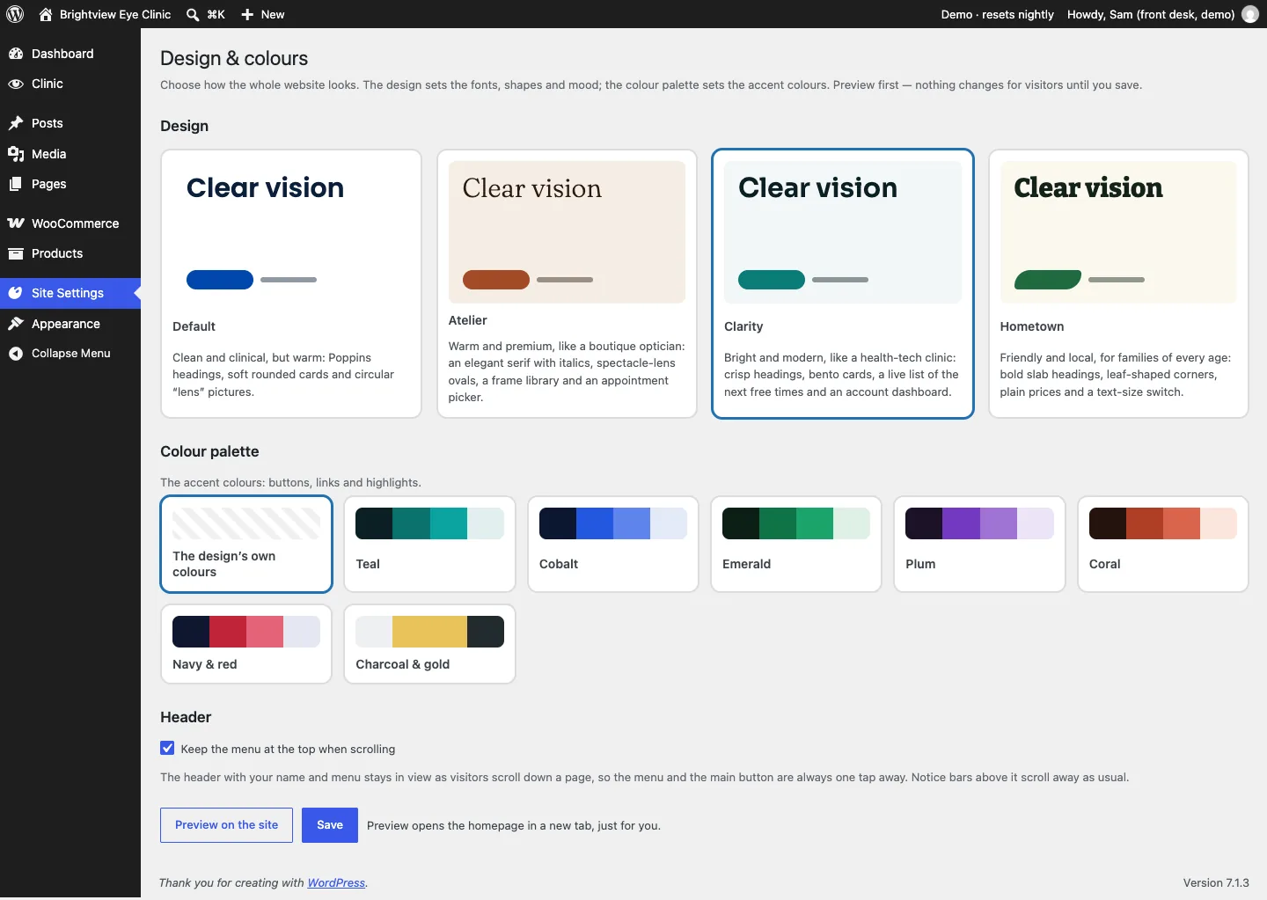The image size is (1267, 900).
Task: Select the Atelier design card
Action: tap(567, 283)
